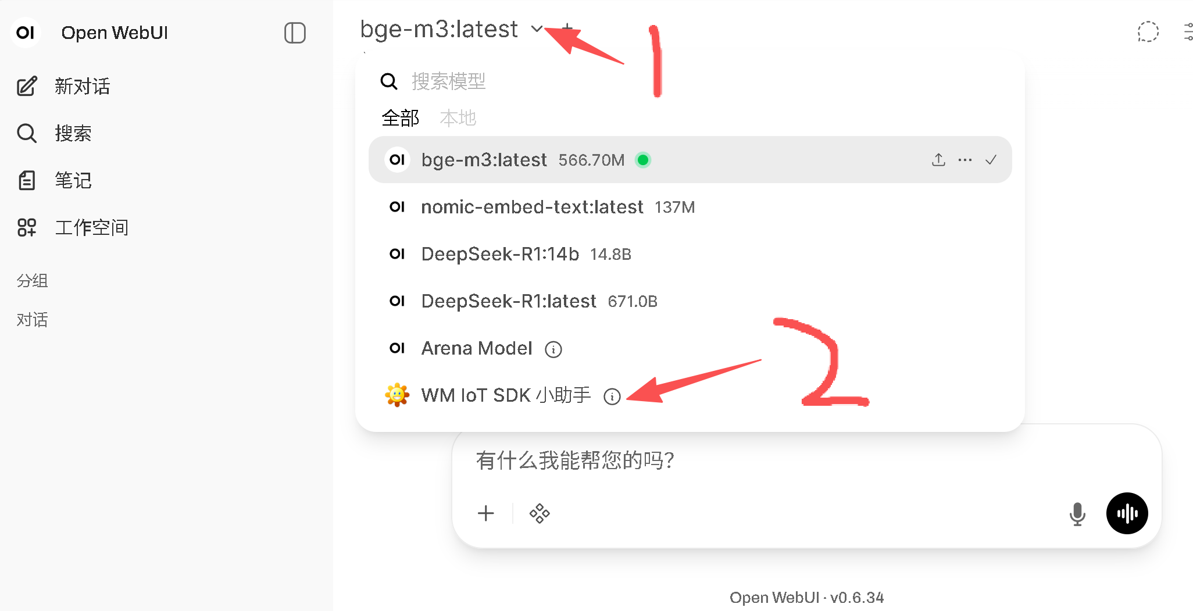The height and width of the screenshot is (611, 1193).
Task: Toggle temporary chat with the dashed circle icon
Action: click(x=1148, y=32)
